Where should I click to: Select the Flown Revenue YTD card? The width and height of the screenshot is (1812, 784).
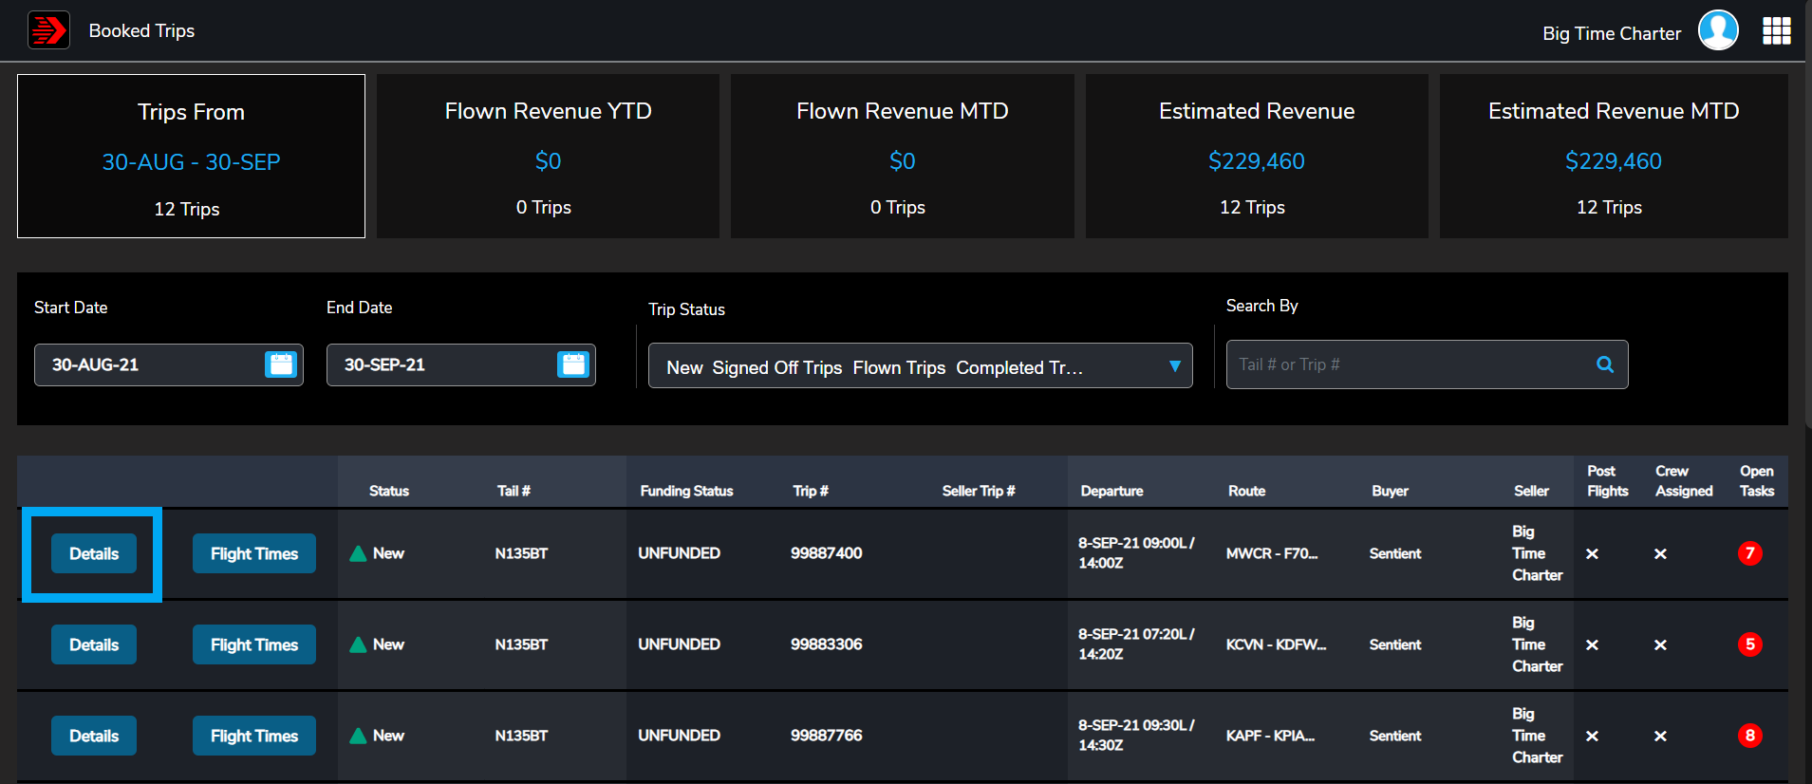tap(548, 157)
